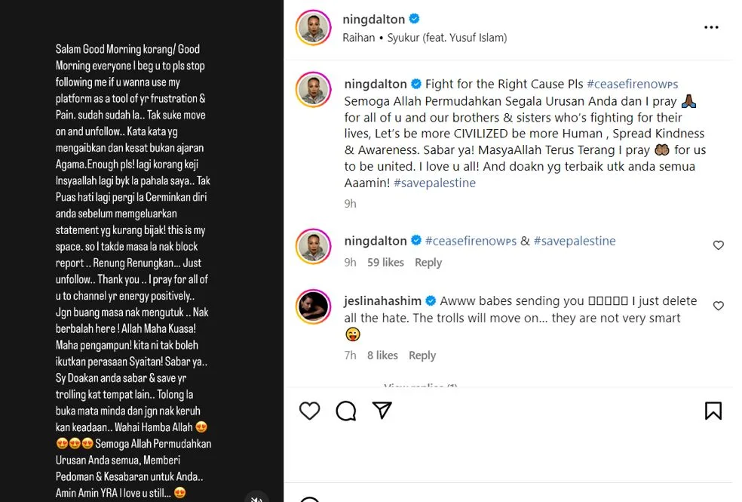742x502 pixels.
Task: View the 59 likes list
Action: [385, 262]
